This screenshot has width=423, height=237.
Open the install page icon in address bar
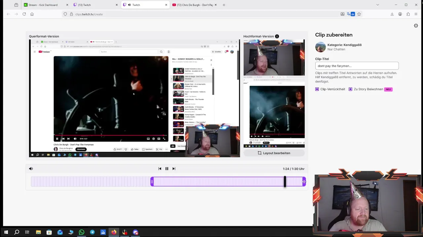(342, 14)
